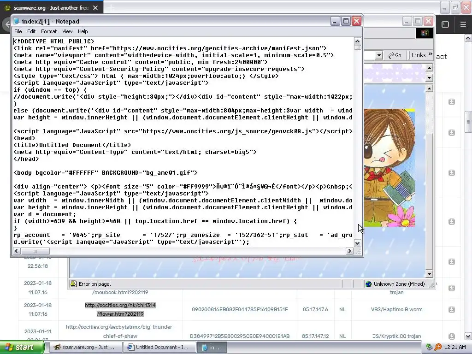
Task: Click the Notepad horizontal scrollbar thumb
Action: (35, 251)
